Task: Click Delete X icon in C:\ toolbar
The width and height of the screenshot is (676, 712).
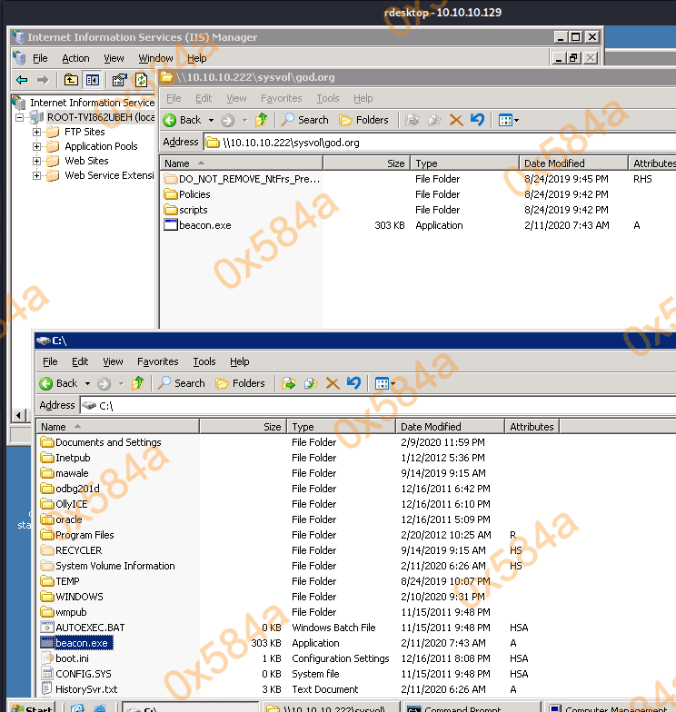Action: point(333,383)
